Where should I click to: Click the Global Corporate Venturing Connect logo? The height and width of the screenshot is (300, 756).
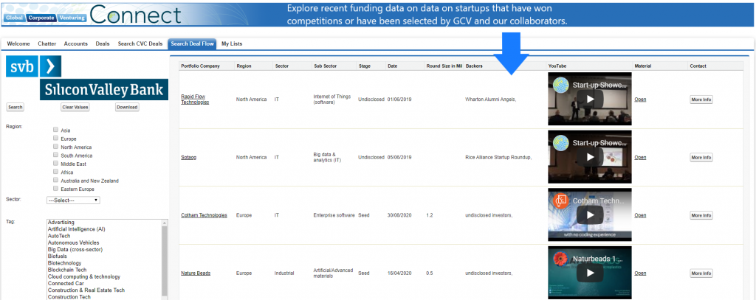pyautogui.click(x=92, y=15)
